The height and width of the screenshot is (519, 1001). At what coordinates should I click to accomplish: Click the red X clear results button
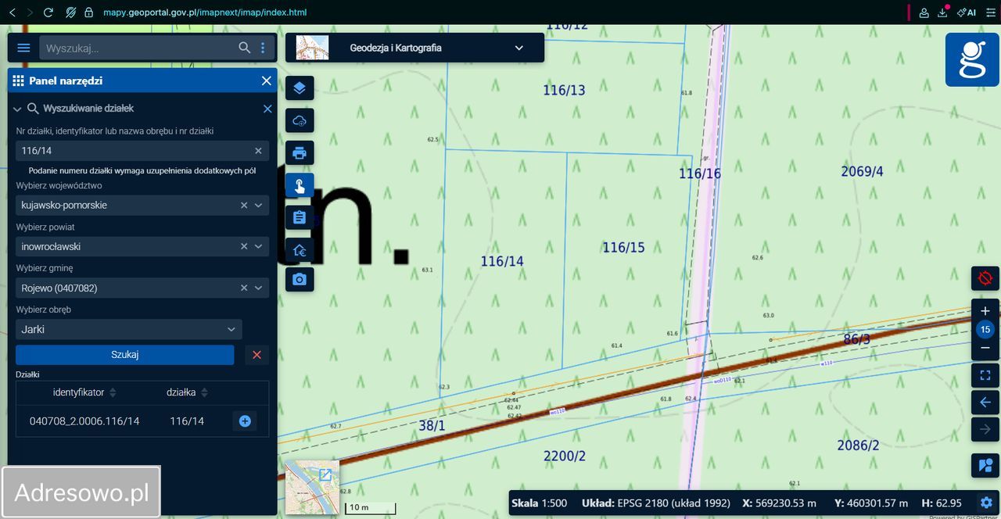pos(257,355)
